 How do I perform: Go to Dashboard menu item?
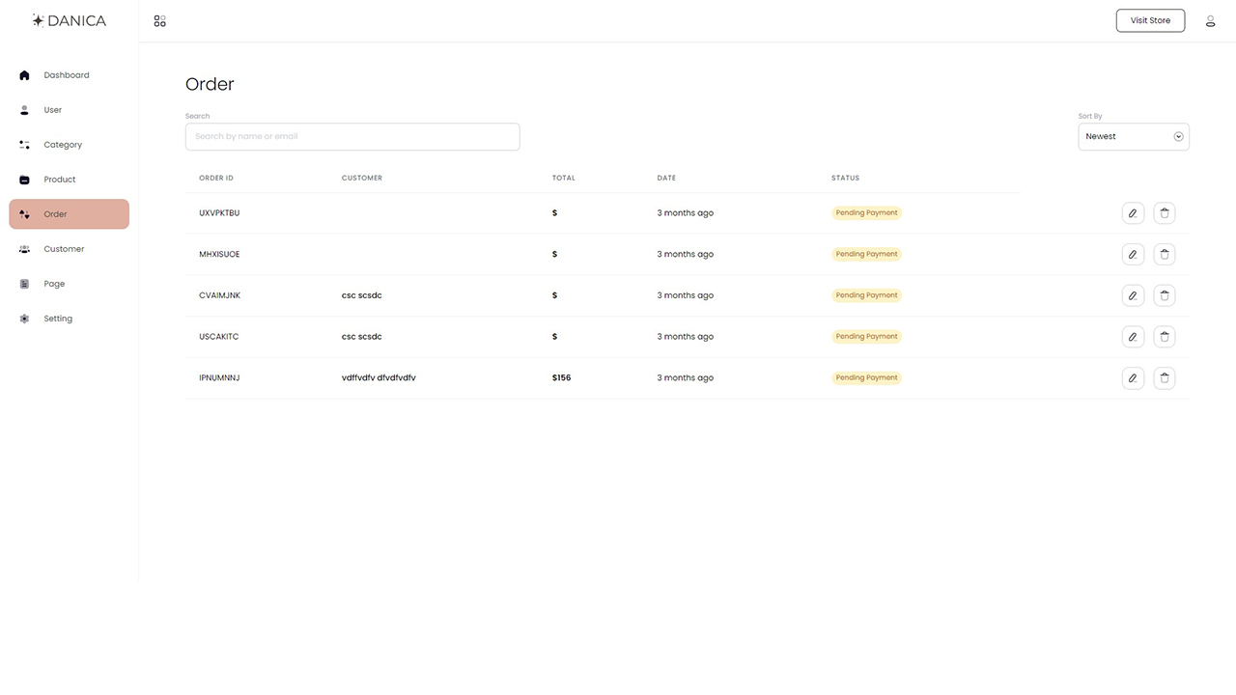pyautogui.click(x=69, y=75)
